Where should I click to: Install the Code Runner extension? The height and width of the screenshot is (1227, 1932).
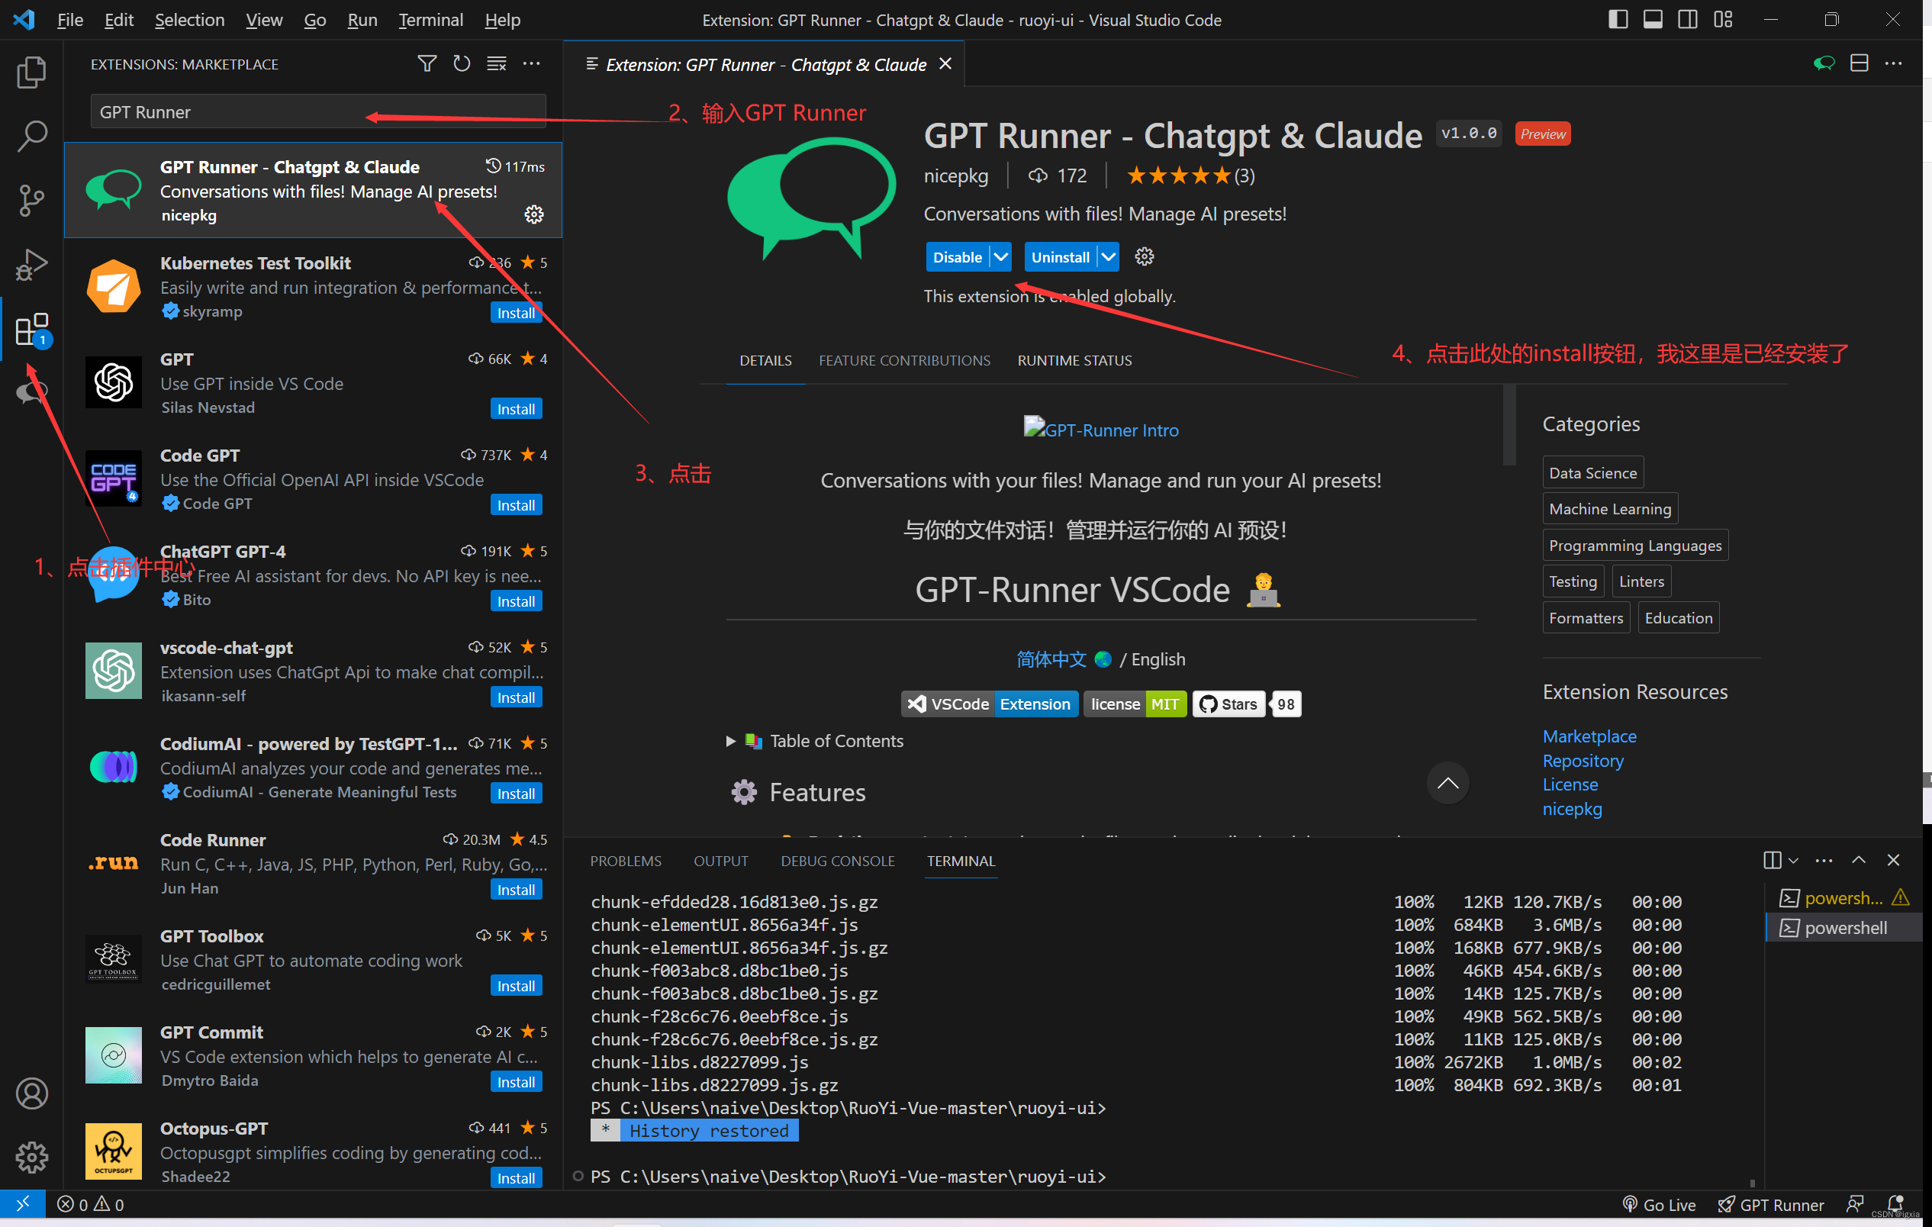tap(516, 890)
